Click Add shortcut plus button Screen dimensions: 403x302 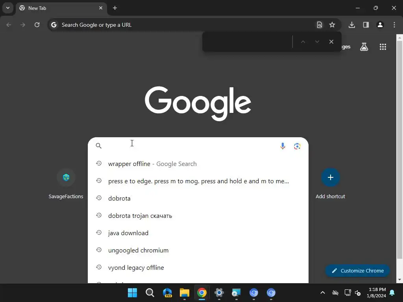(331, 177)
